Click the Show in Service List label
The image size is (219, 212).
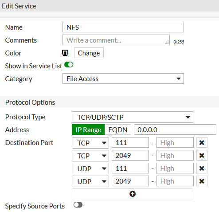click(34, 66)
